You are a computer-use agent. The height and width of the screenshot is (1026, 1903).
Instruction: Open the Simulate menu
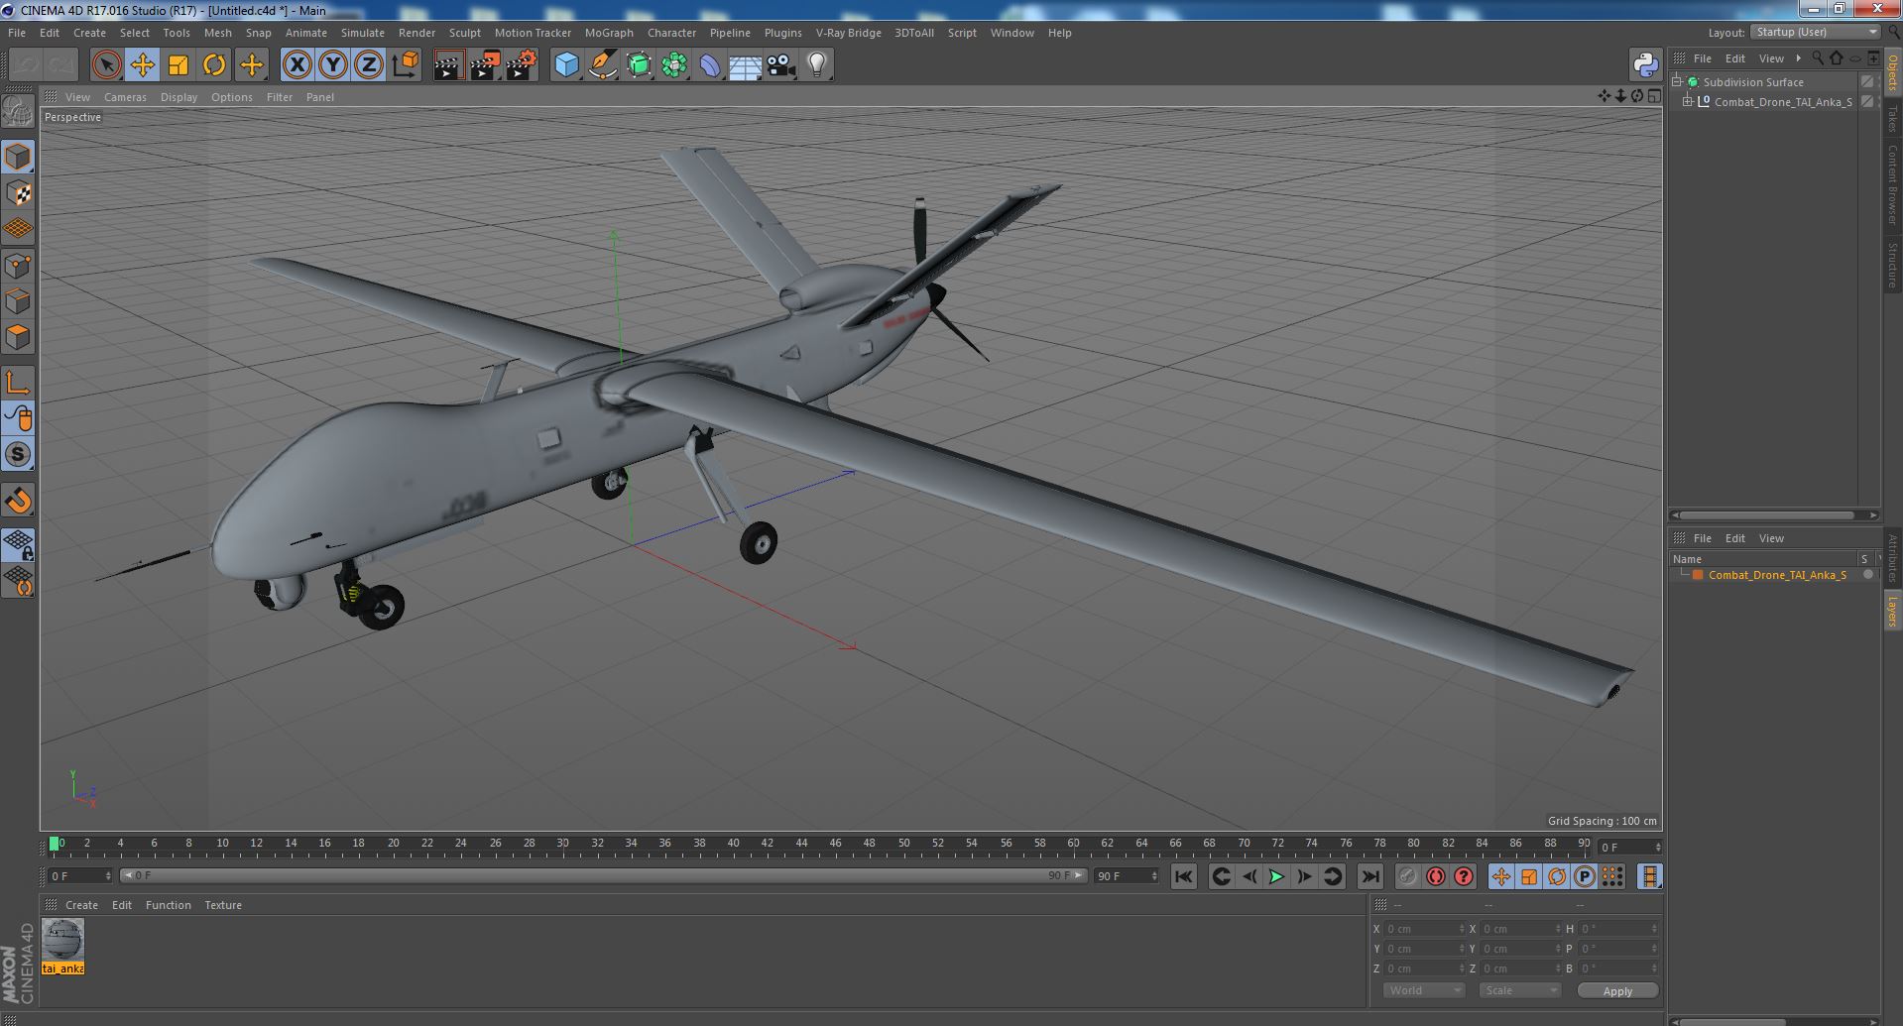363,33
